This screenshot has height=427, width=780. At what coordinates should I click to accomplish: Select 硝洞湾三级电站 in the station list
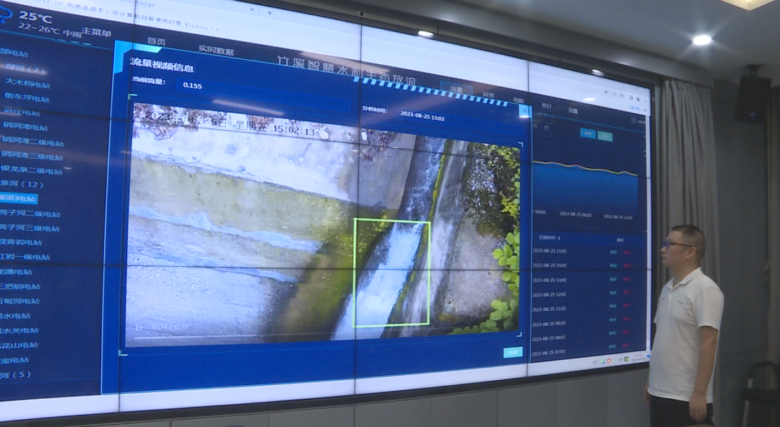click(x=32, y=157)
